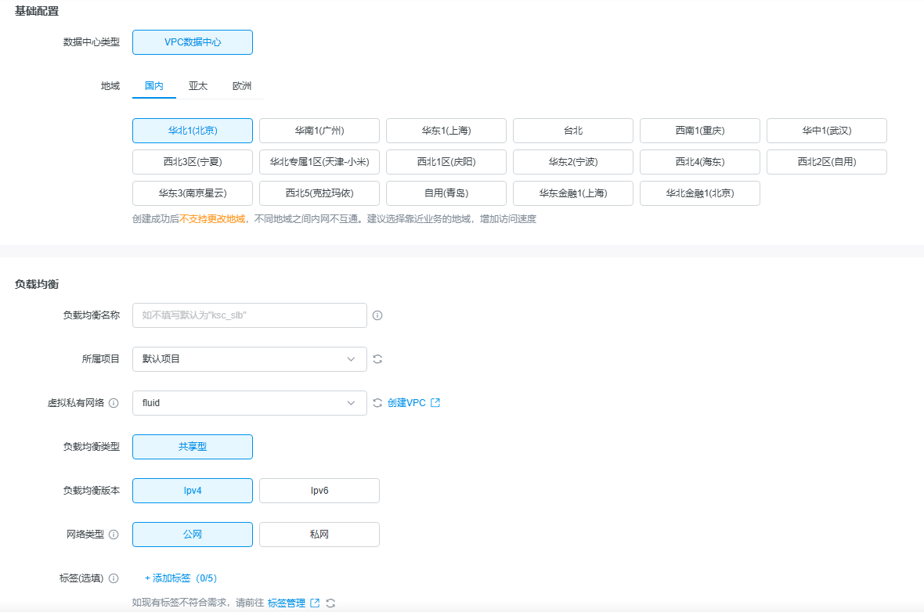924x612 pixels.
Task: Click external link icon beside 创建VPC
Action: coord(435,403)
